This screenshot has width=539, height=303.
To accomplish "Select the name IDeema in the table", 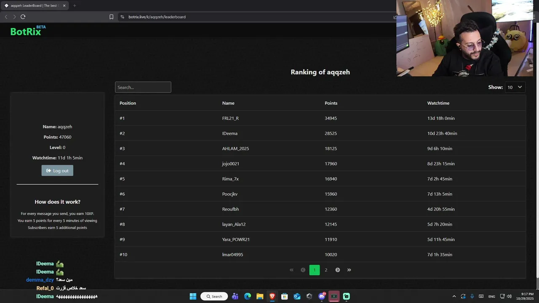I will (230, 133).
